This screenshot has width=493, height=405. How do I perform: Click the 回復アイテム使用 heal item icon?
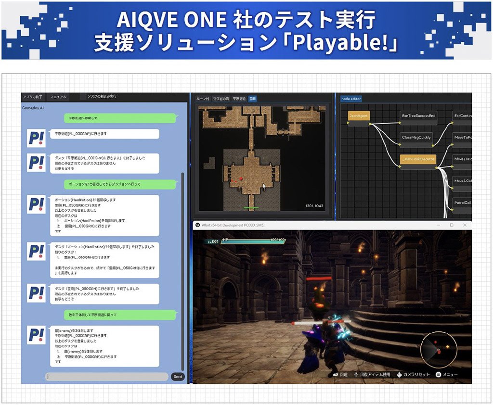point(356,375)
